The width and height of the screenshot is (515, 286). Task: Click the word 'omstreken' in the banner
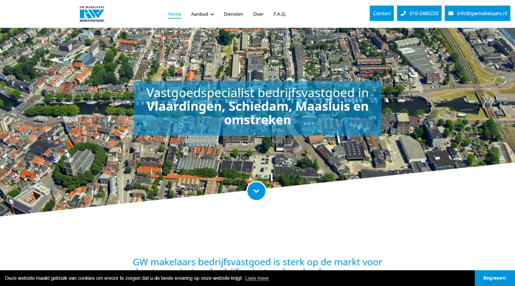[x=257, y=120]
